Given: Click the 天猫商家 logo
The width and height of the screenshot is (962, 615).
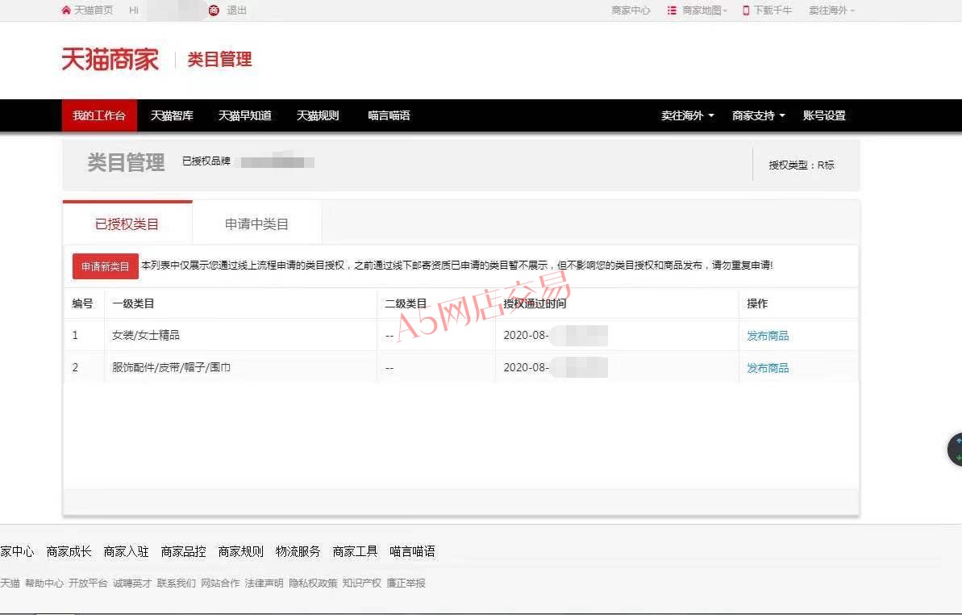Looking at the screenshot, I should click(x=110, y=60).
